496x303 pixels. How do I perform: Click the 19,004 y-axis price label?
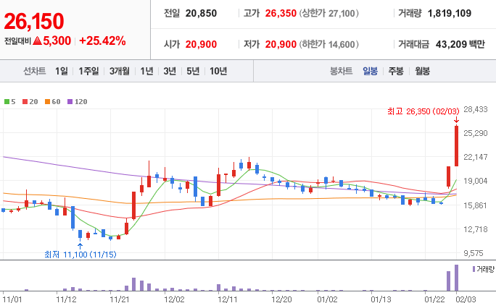point(476,181)
